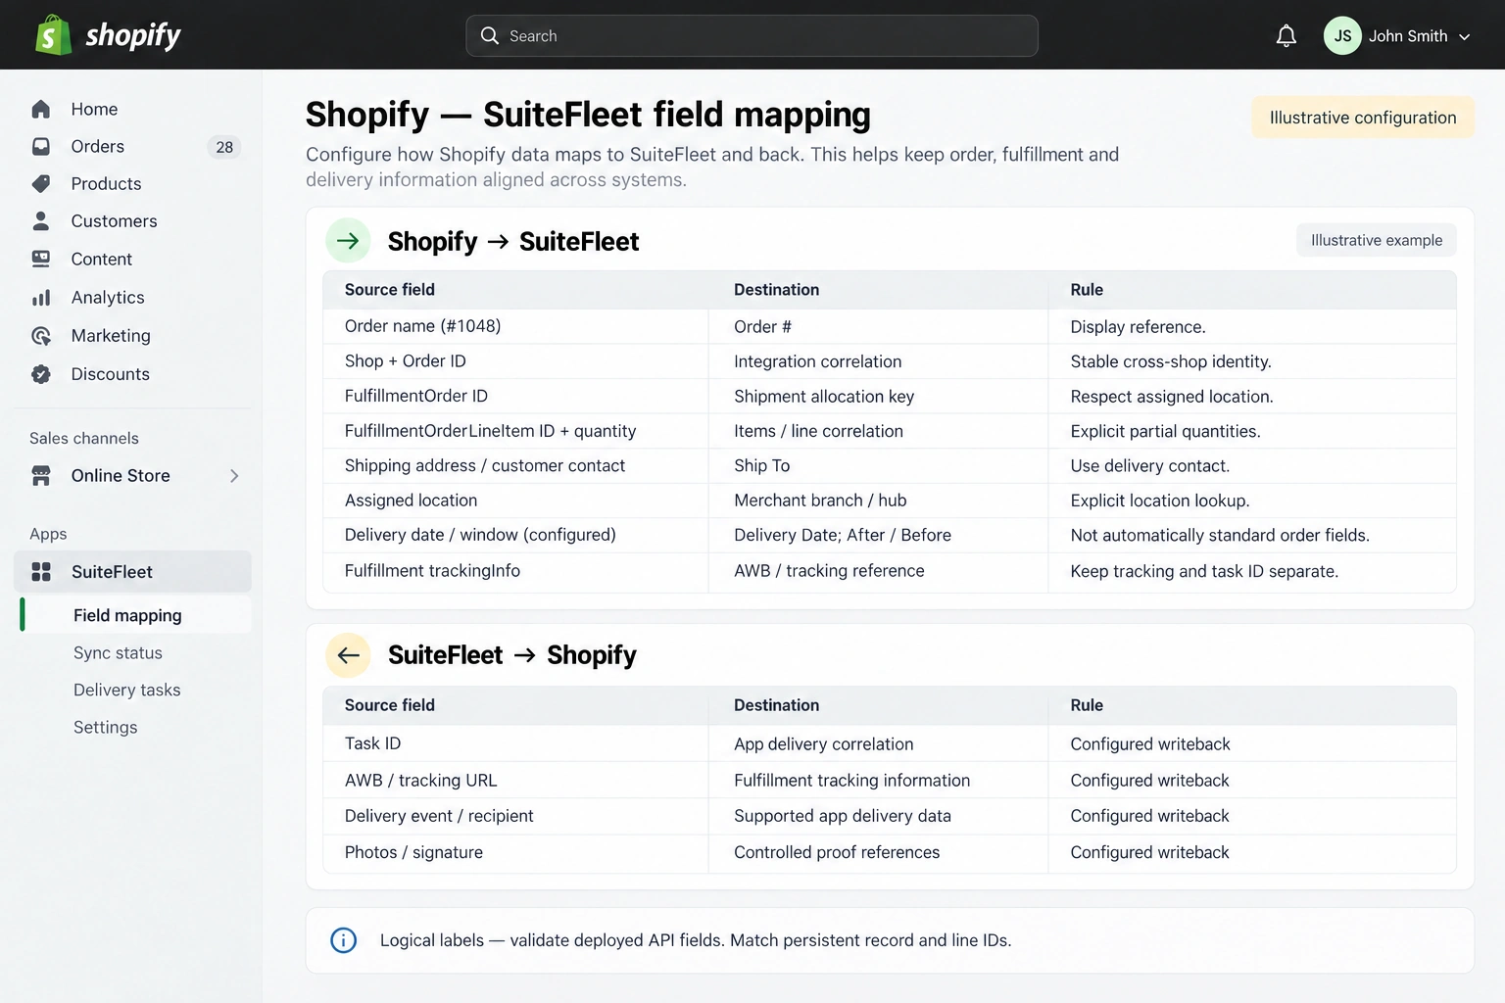
Task: Expand the Online Store chevron
Action: coord(234,476)
